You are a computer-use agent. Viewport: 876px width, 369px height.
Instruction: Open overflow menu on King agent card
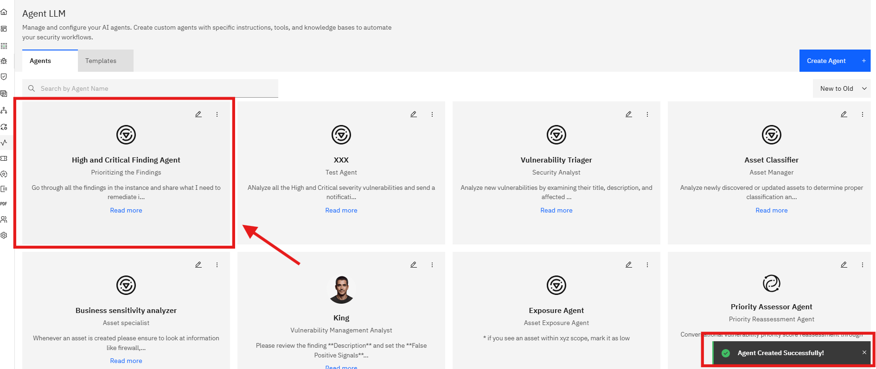[432, 264]
